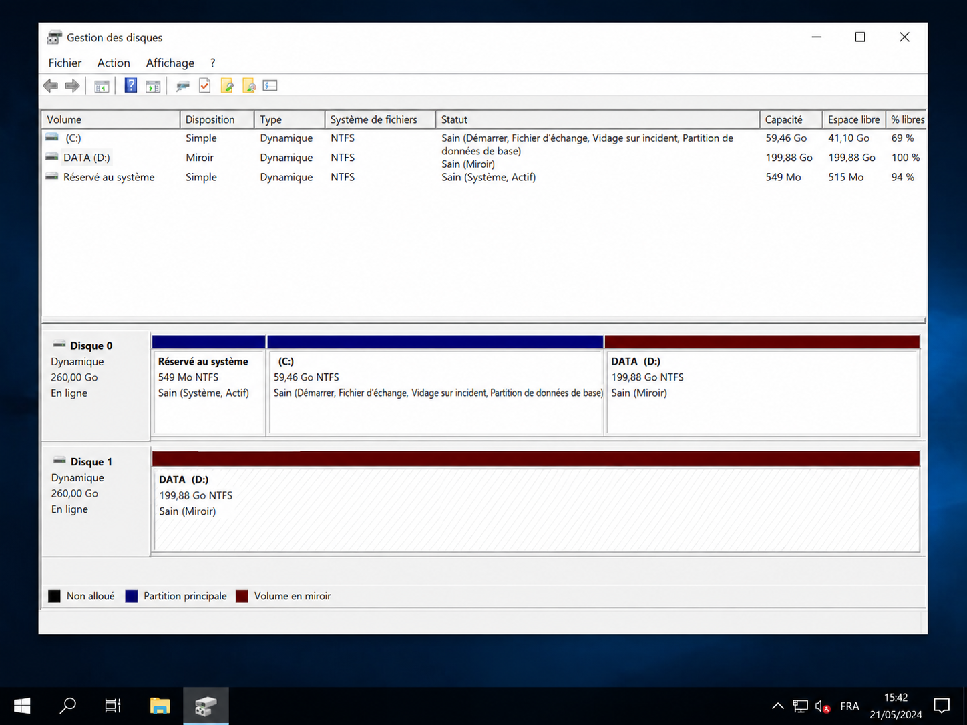Click the disk connect toolbar icon
The height and width of the screenshot is (725, 967).
click(x=182, y=85)
